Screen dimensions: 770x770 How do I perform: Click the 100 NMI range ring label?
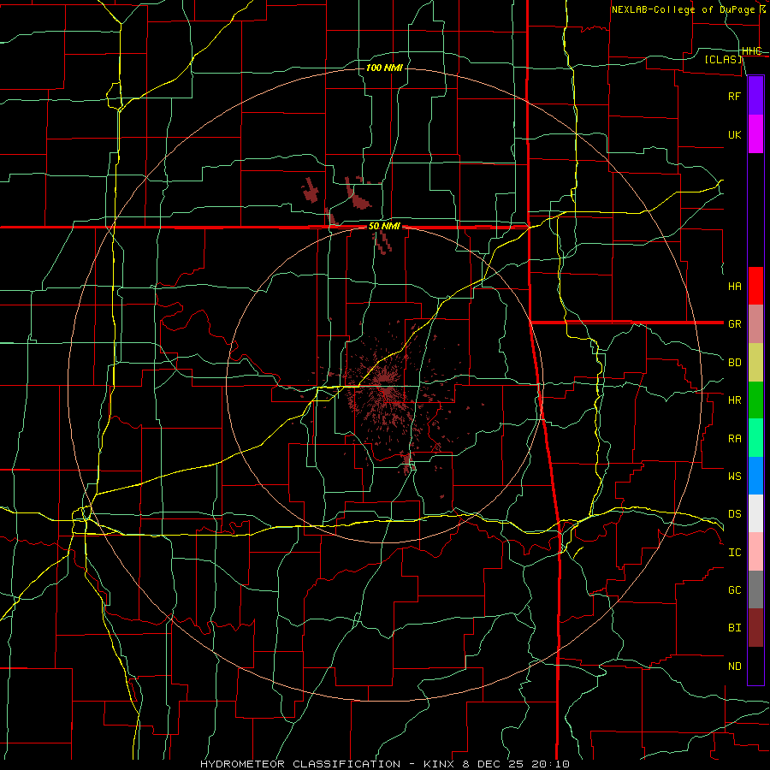(384, 68)
